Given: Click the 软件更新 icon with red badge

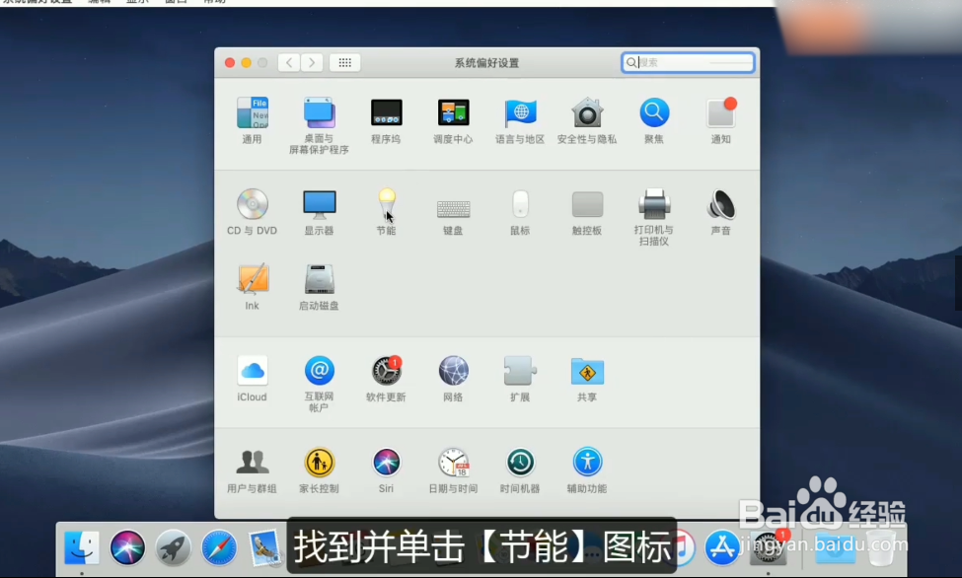Looking at the screenshot, I should (x=386, y=370).
